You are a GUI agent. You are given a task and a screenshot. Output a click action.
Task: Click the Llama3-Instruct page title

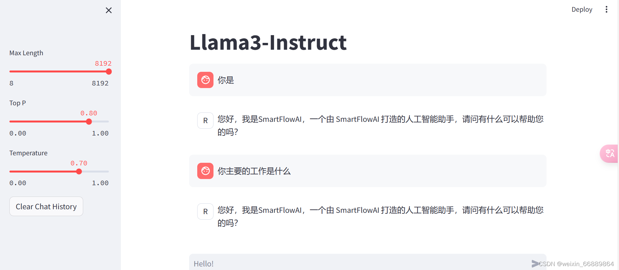pos(268,42)
